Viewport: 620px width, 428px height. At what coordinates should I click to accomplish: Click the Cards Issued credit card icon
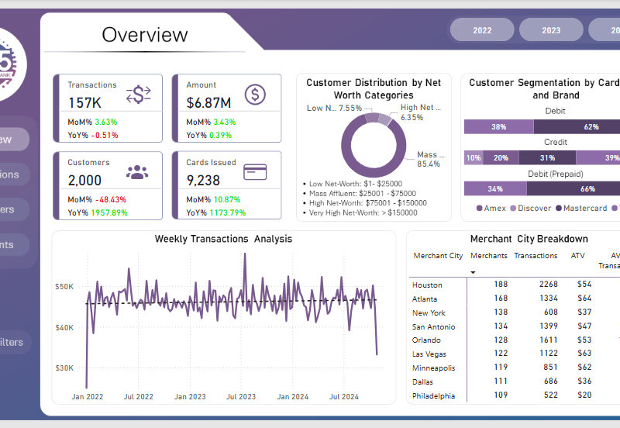click(255, 171)
